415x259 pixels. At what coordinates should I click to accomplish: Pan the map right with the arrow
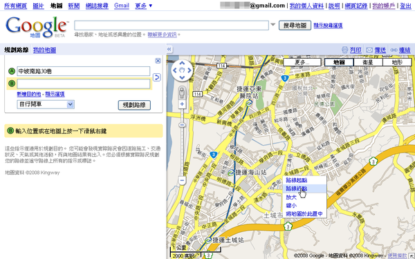pyautogui.click(x=190, y=70)
